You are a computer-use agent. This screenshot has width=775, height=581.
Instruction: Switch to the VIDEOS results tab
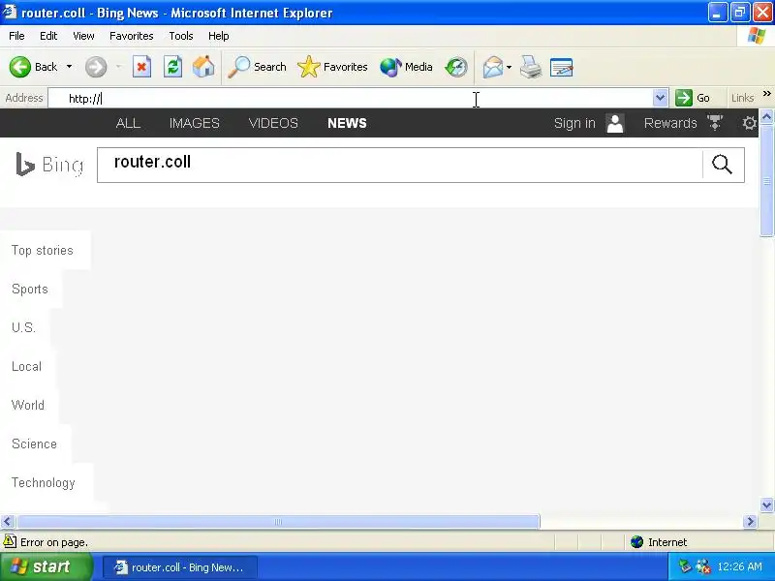click(x=273, y=123)
